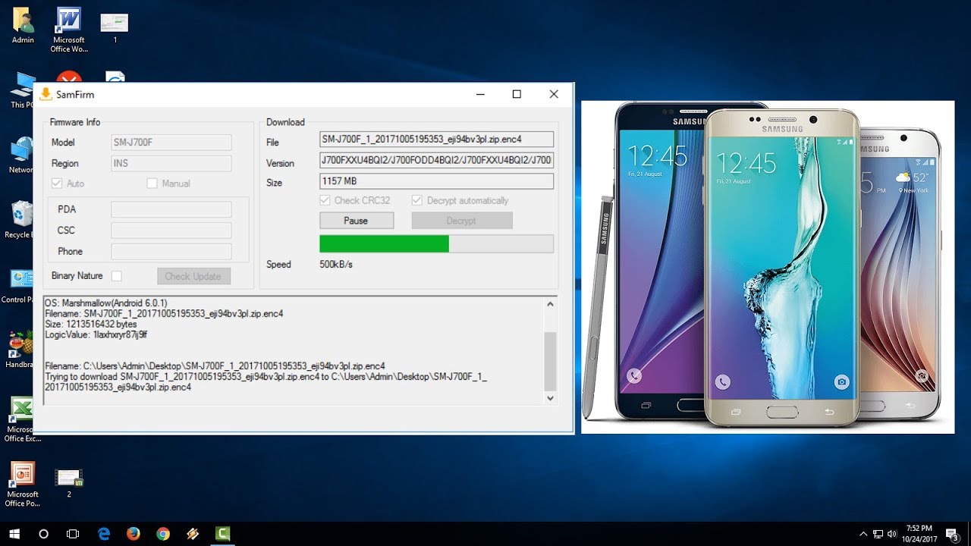This screenshot has width=971, height=546.
Task: Launch Microsoft Edge from the taskbar
Action: (104, 534)
